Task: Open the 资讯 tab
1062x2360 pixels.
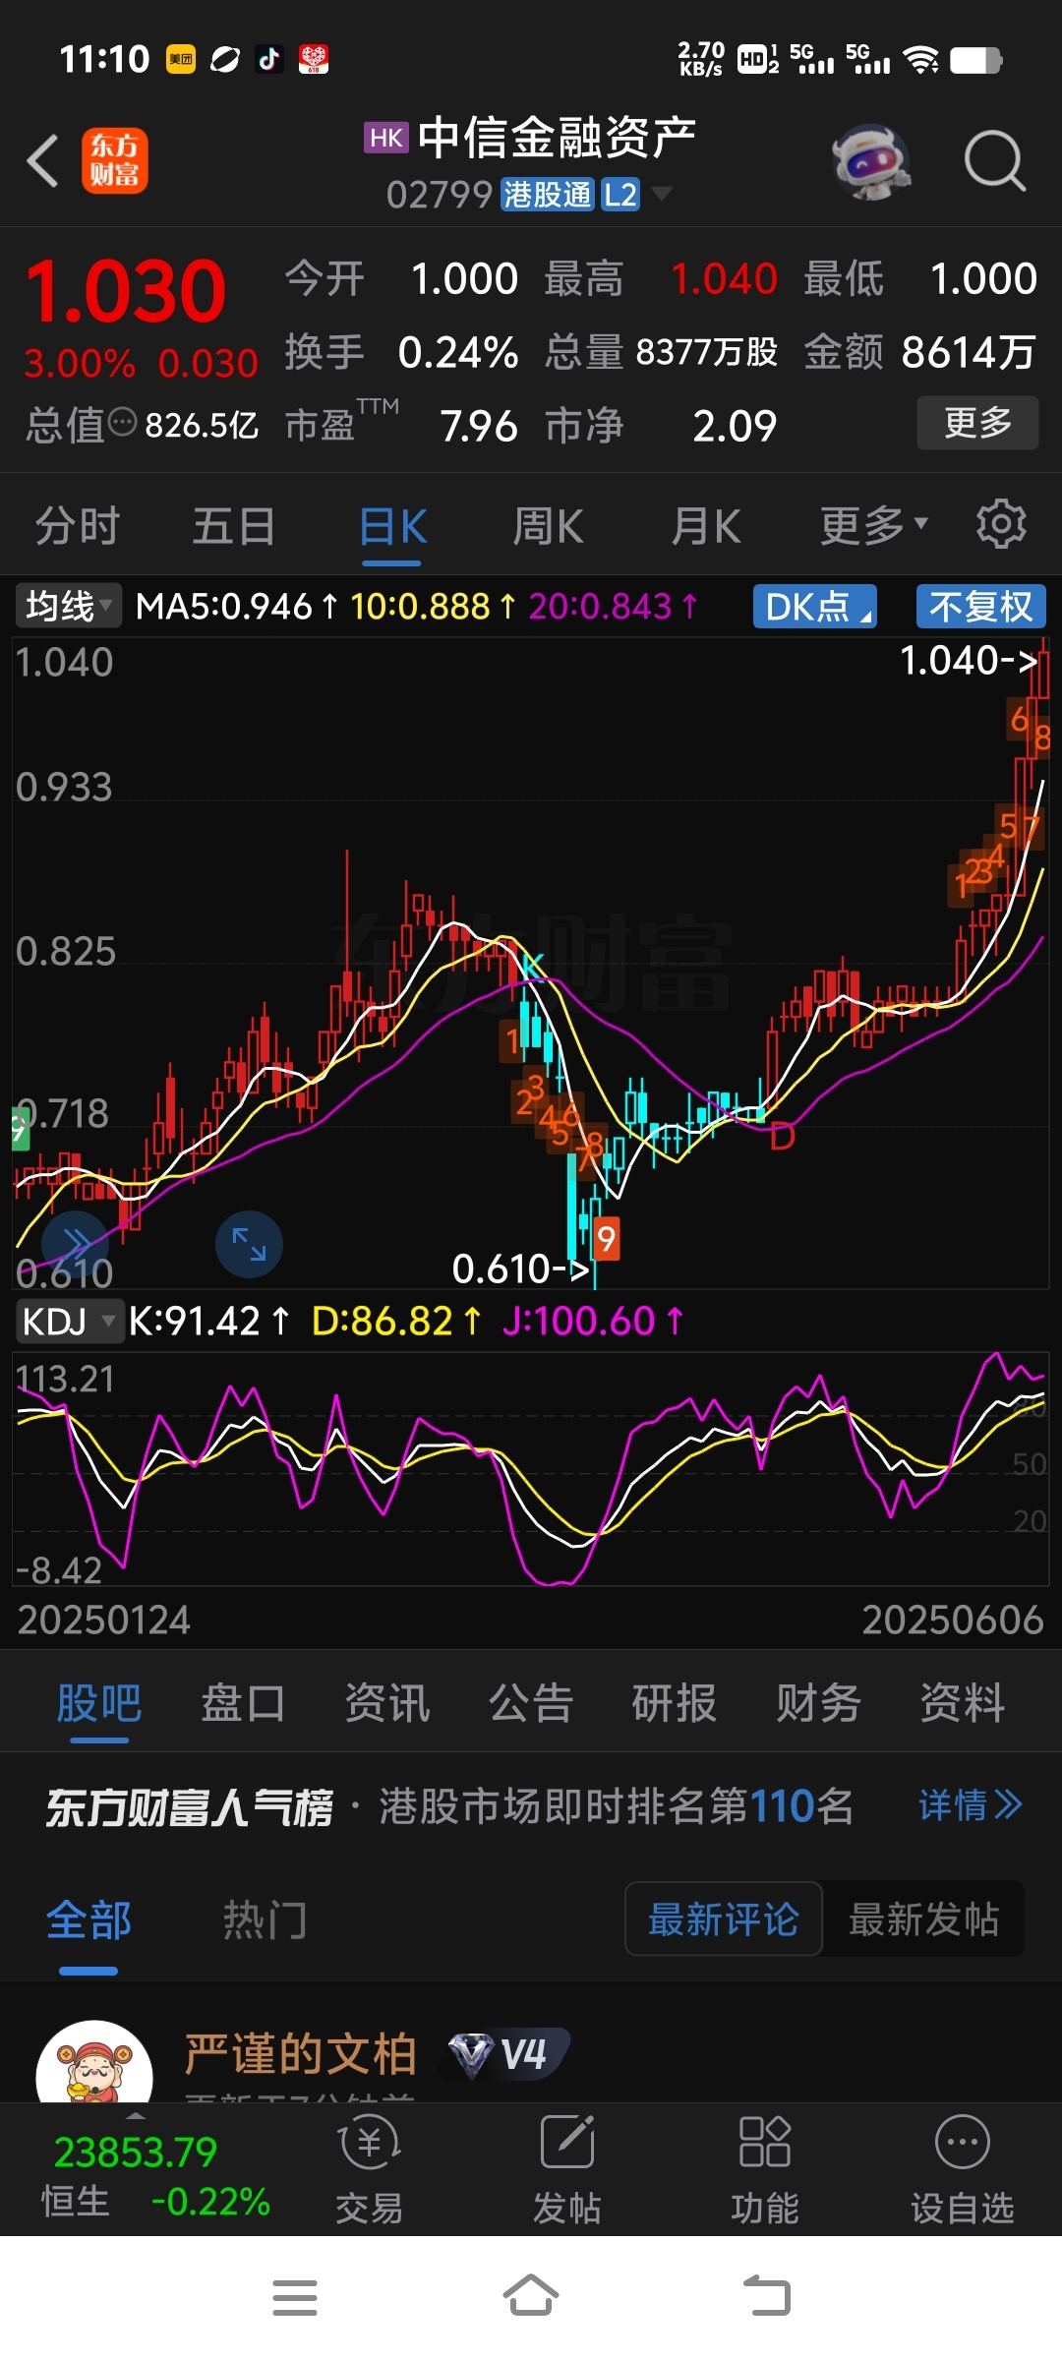Action: pos(387,1703)
